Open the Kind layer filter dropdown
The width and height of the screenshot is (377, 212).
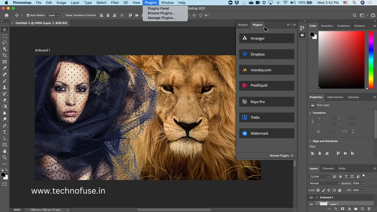click(x=319, y=176)
